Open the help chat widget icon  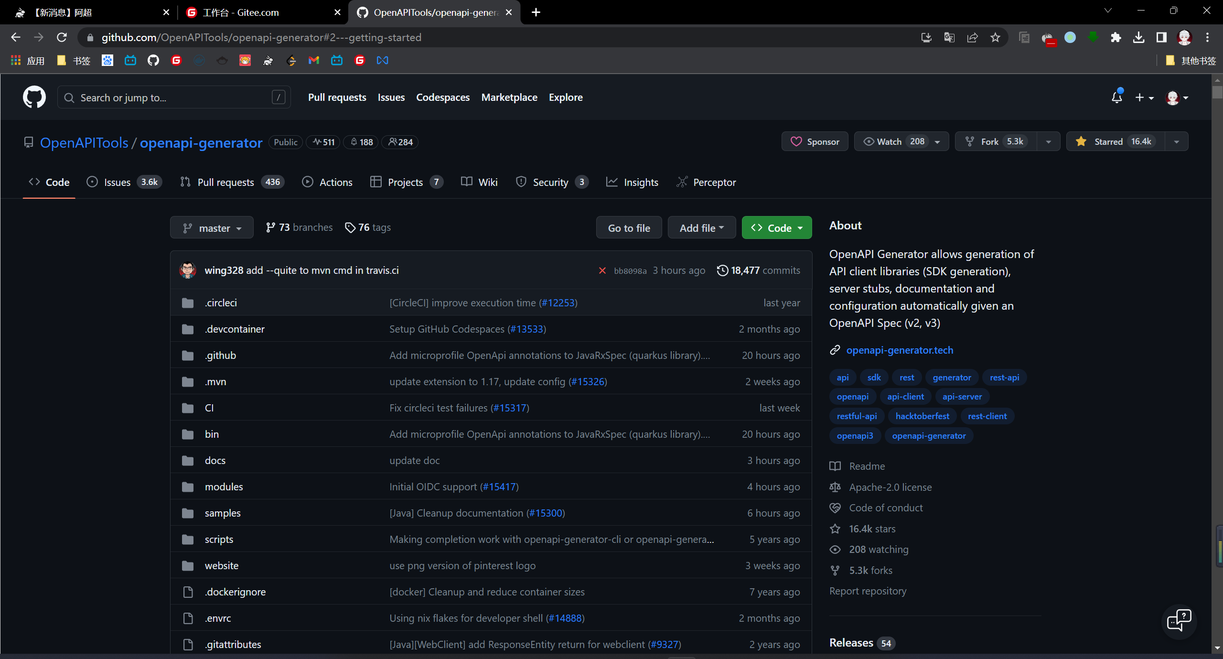coord(1179,621)
